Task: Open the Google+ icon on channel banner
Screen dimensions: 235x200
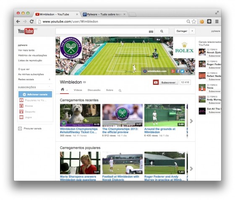Action: pos(173,71)
